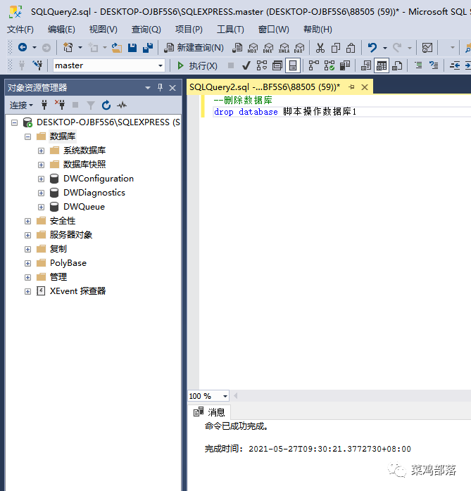Click the XMLA query icon
Viewport: 471px width, 491px height.
(284, 48)
